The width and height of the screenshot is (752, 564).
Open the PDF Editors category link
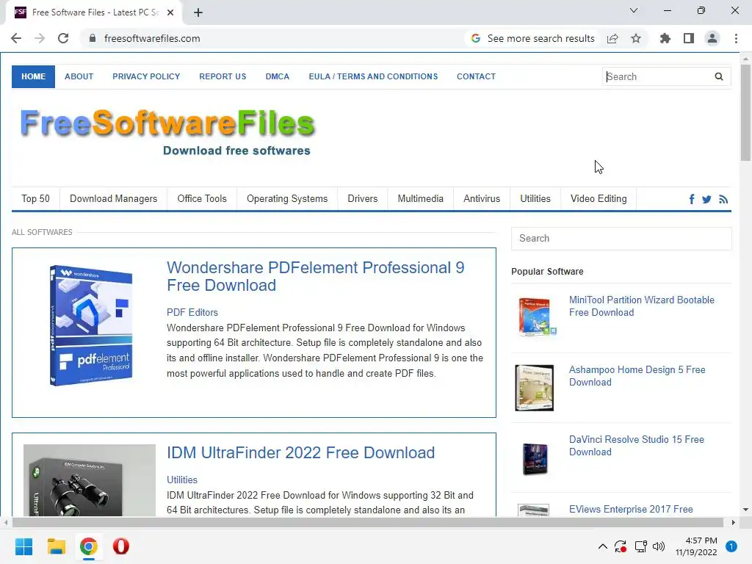pos(192,312)
